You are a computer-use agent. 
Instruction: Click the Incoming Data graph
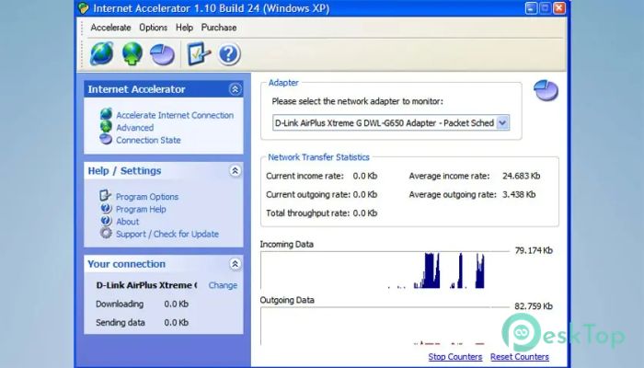[x=385, y=270]
